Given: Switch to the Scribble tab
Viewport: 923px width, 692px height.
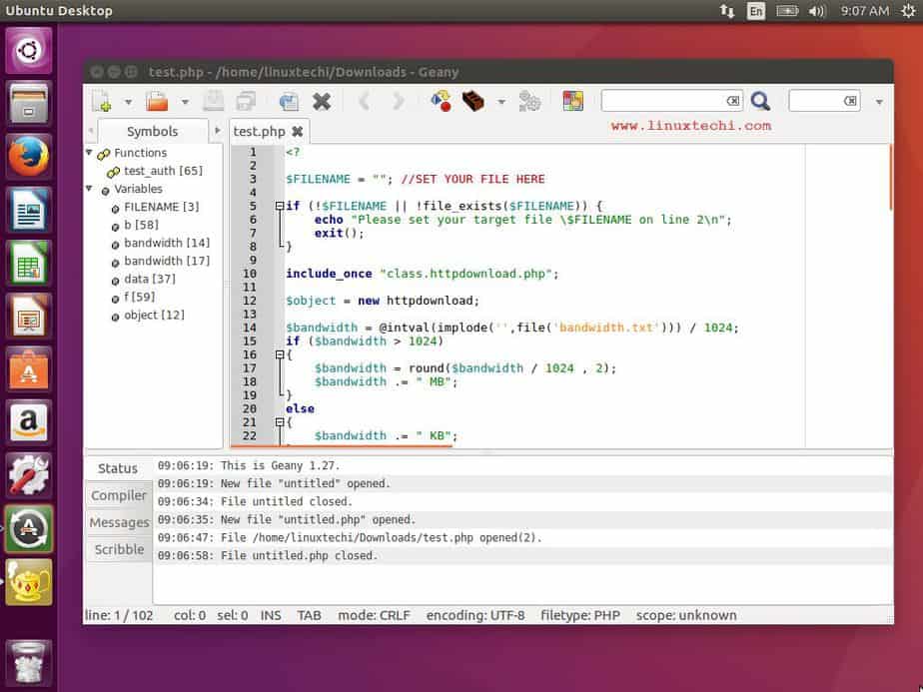Looking at the screenshot, I should tap(119, 549).
